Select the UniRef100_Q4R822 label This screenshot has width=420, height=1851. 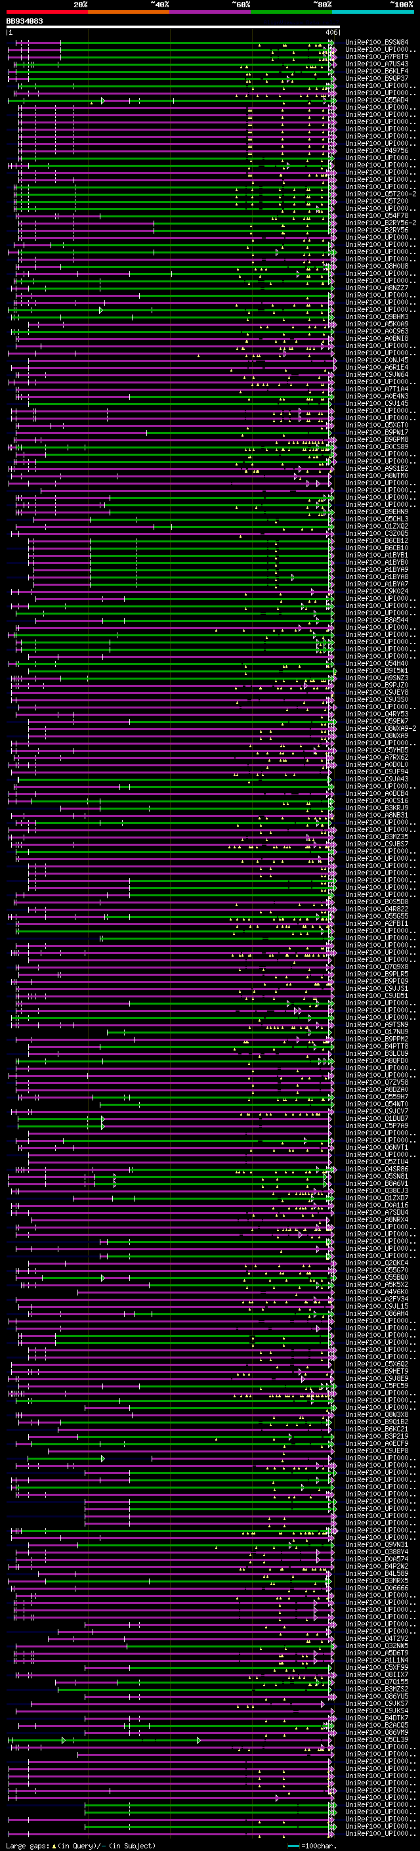pyautogui.click(x=377, y=909)
